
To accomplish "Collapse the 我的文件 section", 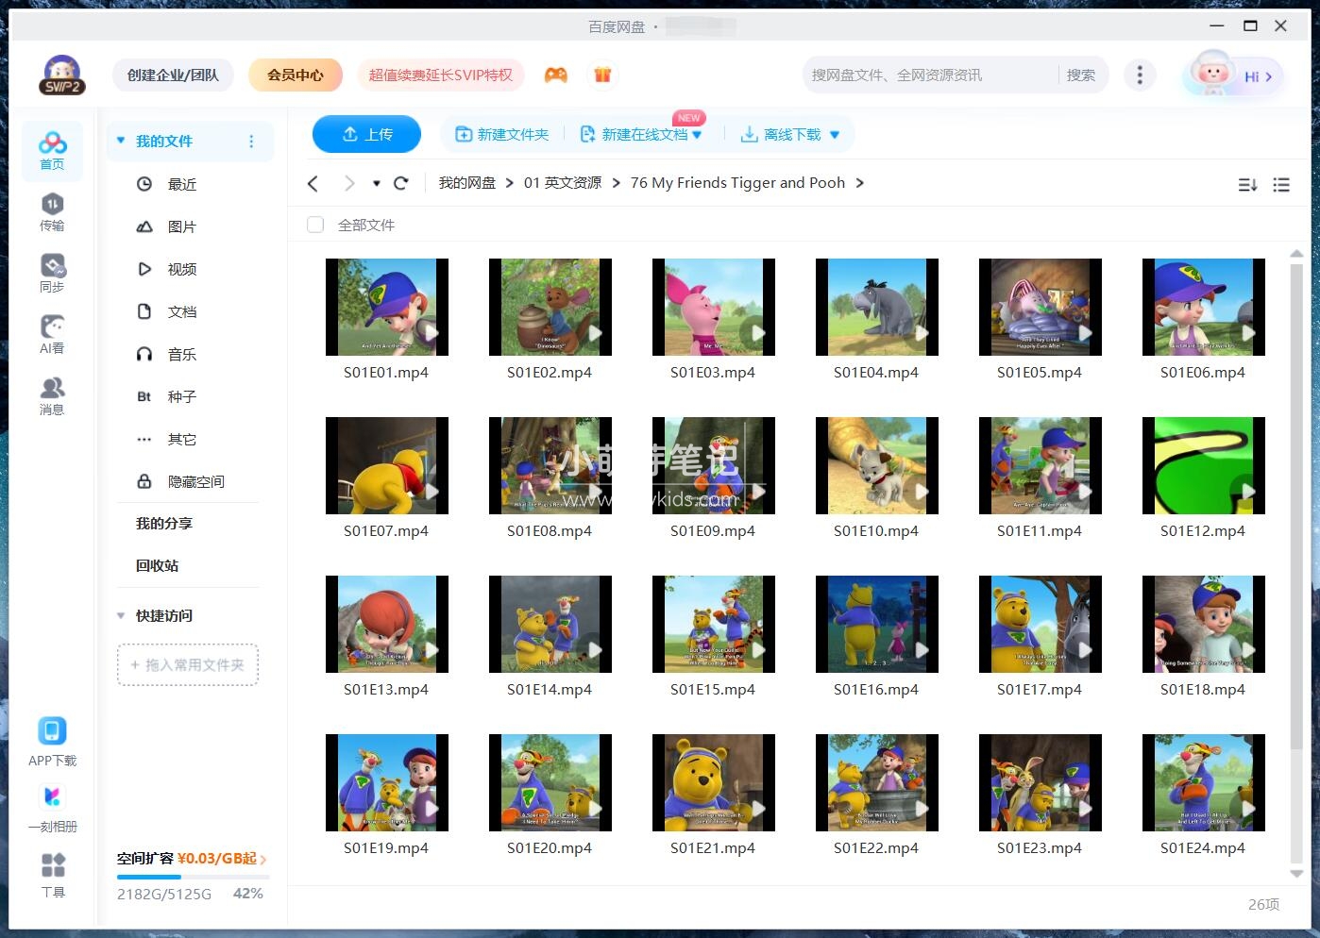I will pyautogui.click(x=120, y=140).
